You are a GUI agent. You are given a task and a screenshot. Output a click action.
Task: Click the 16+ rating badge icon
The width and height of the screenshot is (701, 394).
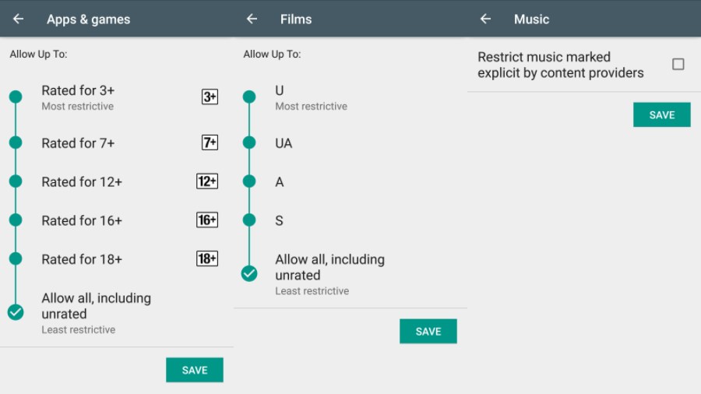pyautogui.click(x=207, y=220)
